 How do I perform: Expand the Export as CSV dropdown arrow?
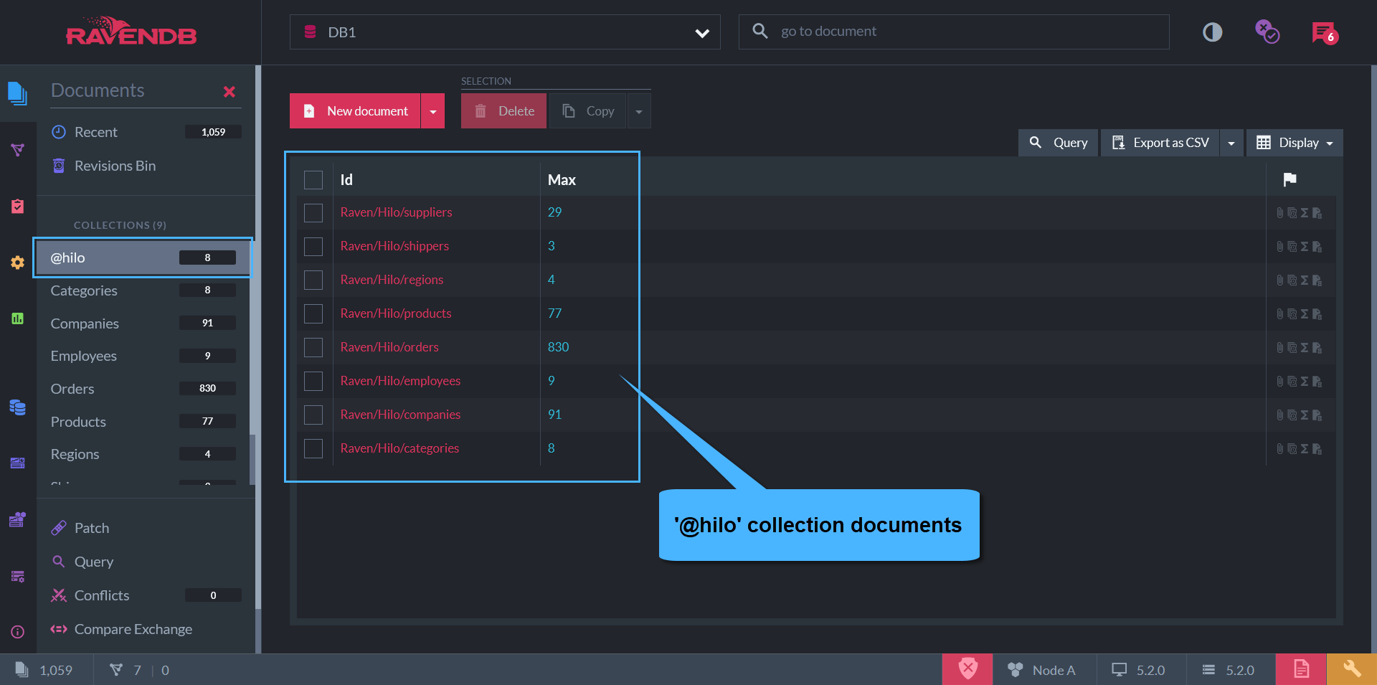pos(1231,143)
